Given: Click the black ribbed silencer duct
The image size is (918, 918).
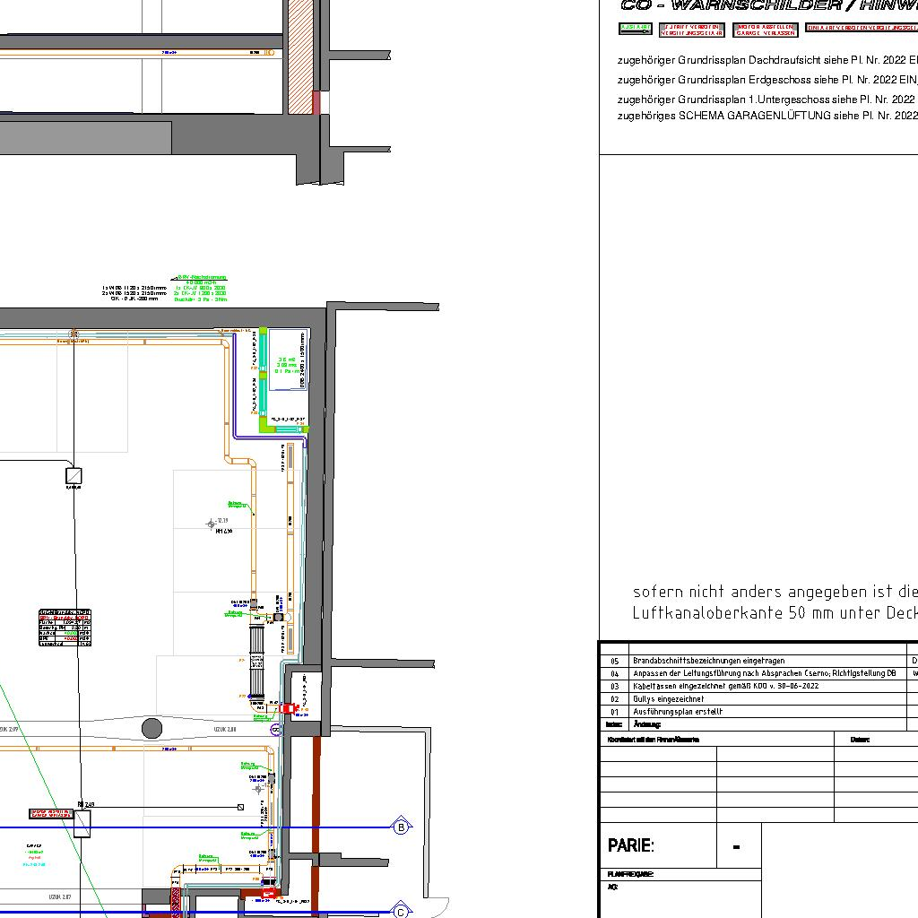Looking at the screenshot, I should tap(257, 662).
